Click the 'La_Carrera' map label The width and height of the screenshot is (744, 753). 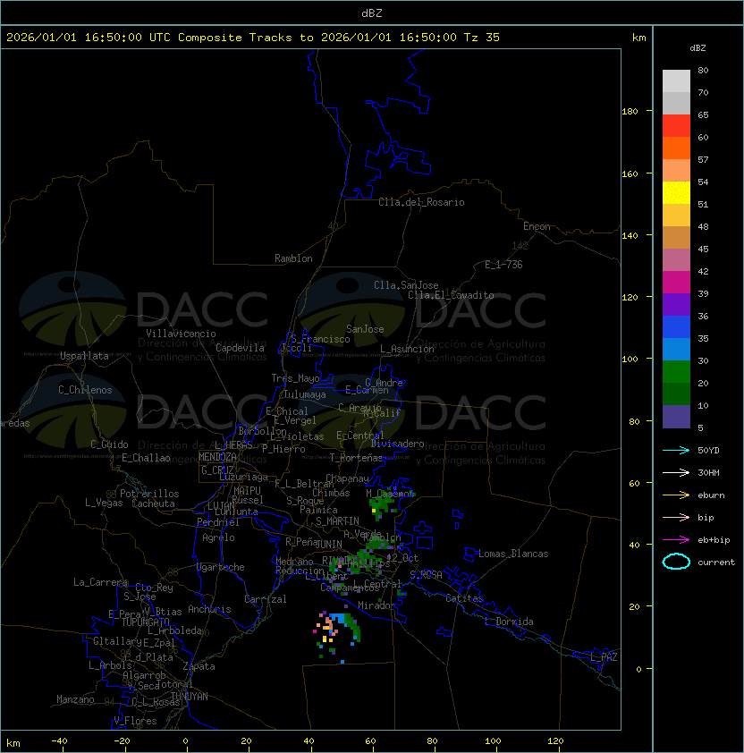click(100, 582)
